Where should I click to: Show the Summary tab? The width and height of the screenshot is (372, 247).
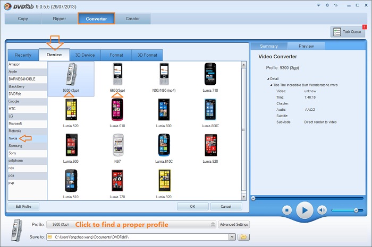pyautogui.click(x=269, y=46)
